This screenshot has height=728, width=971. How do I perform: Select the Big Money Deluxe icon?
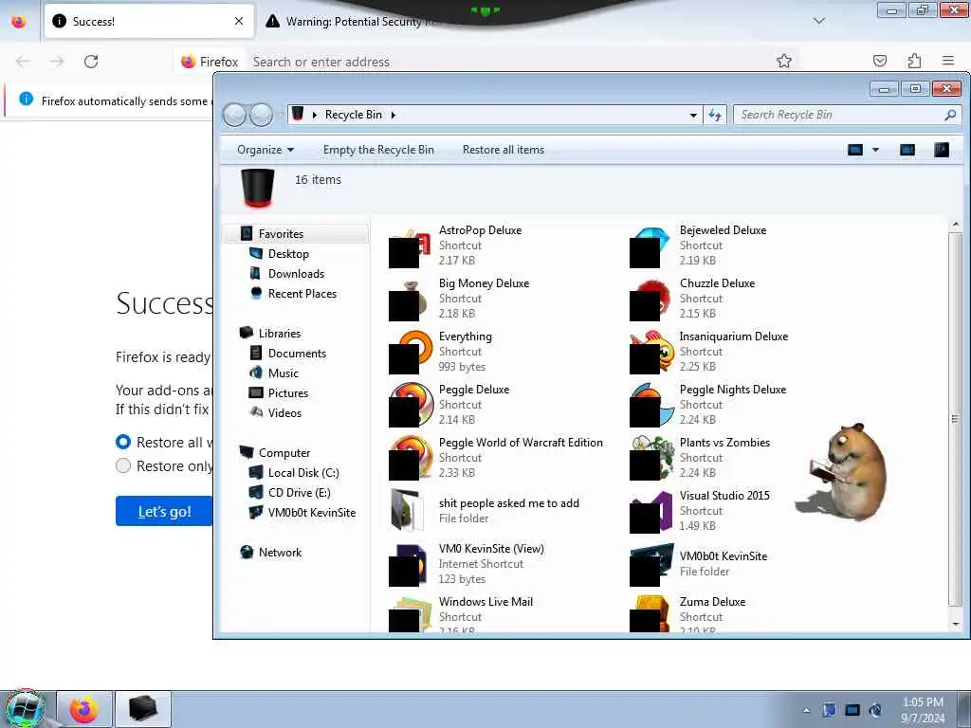click(410, 300)
